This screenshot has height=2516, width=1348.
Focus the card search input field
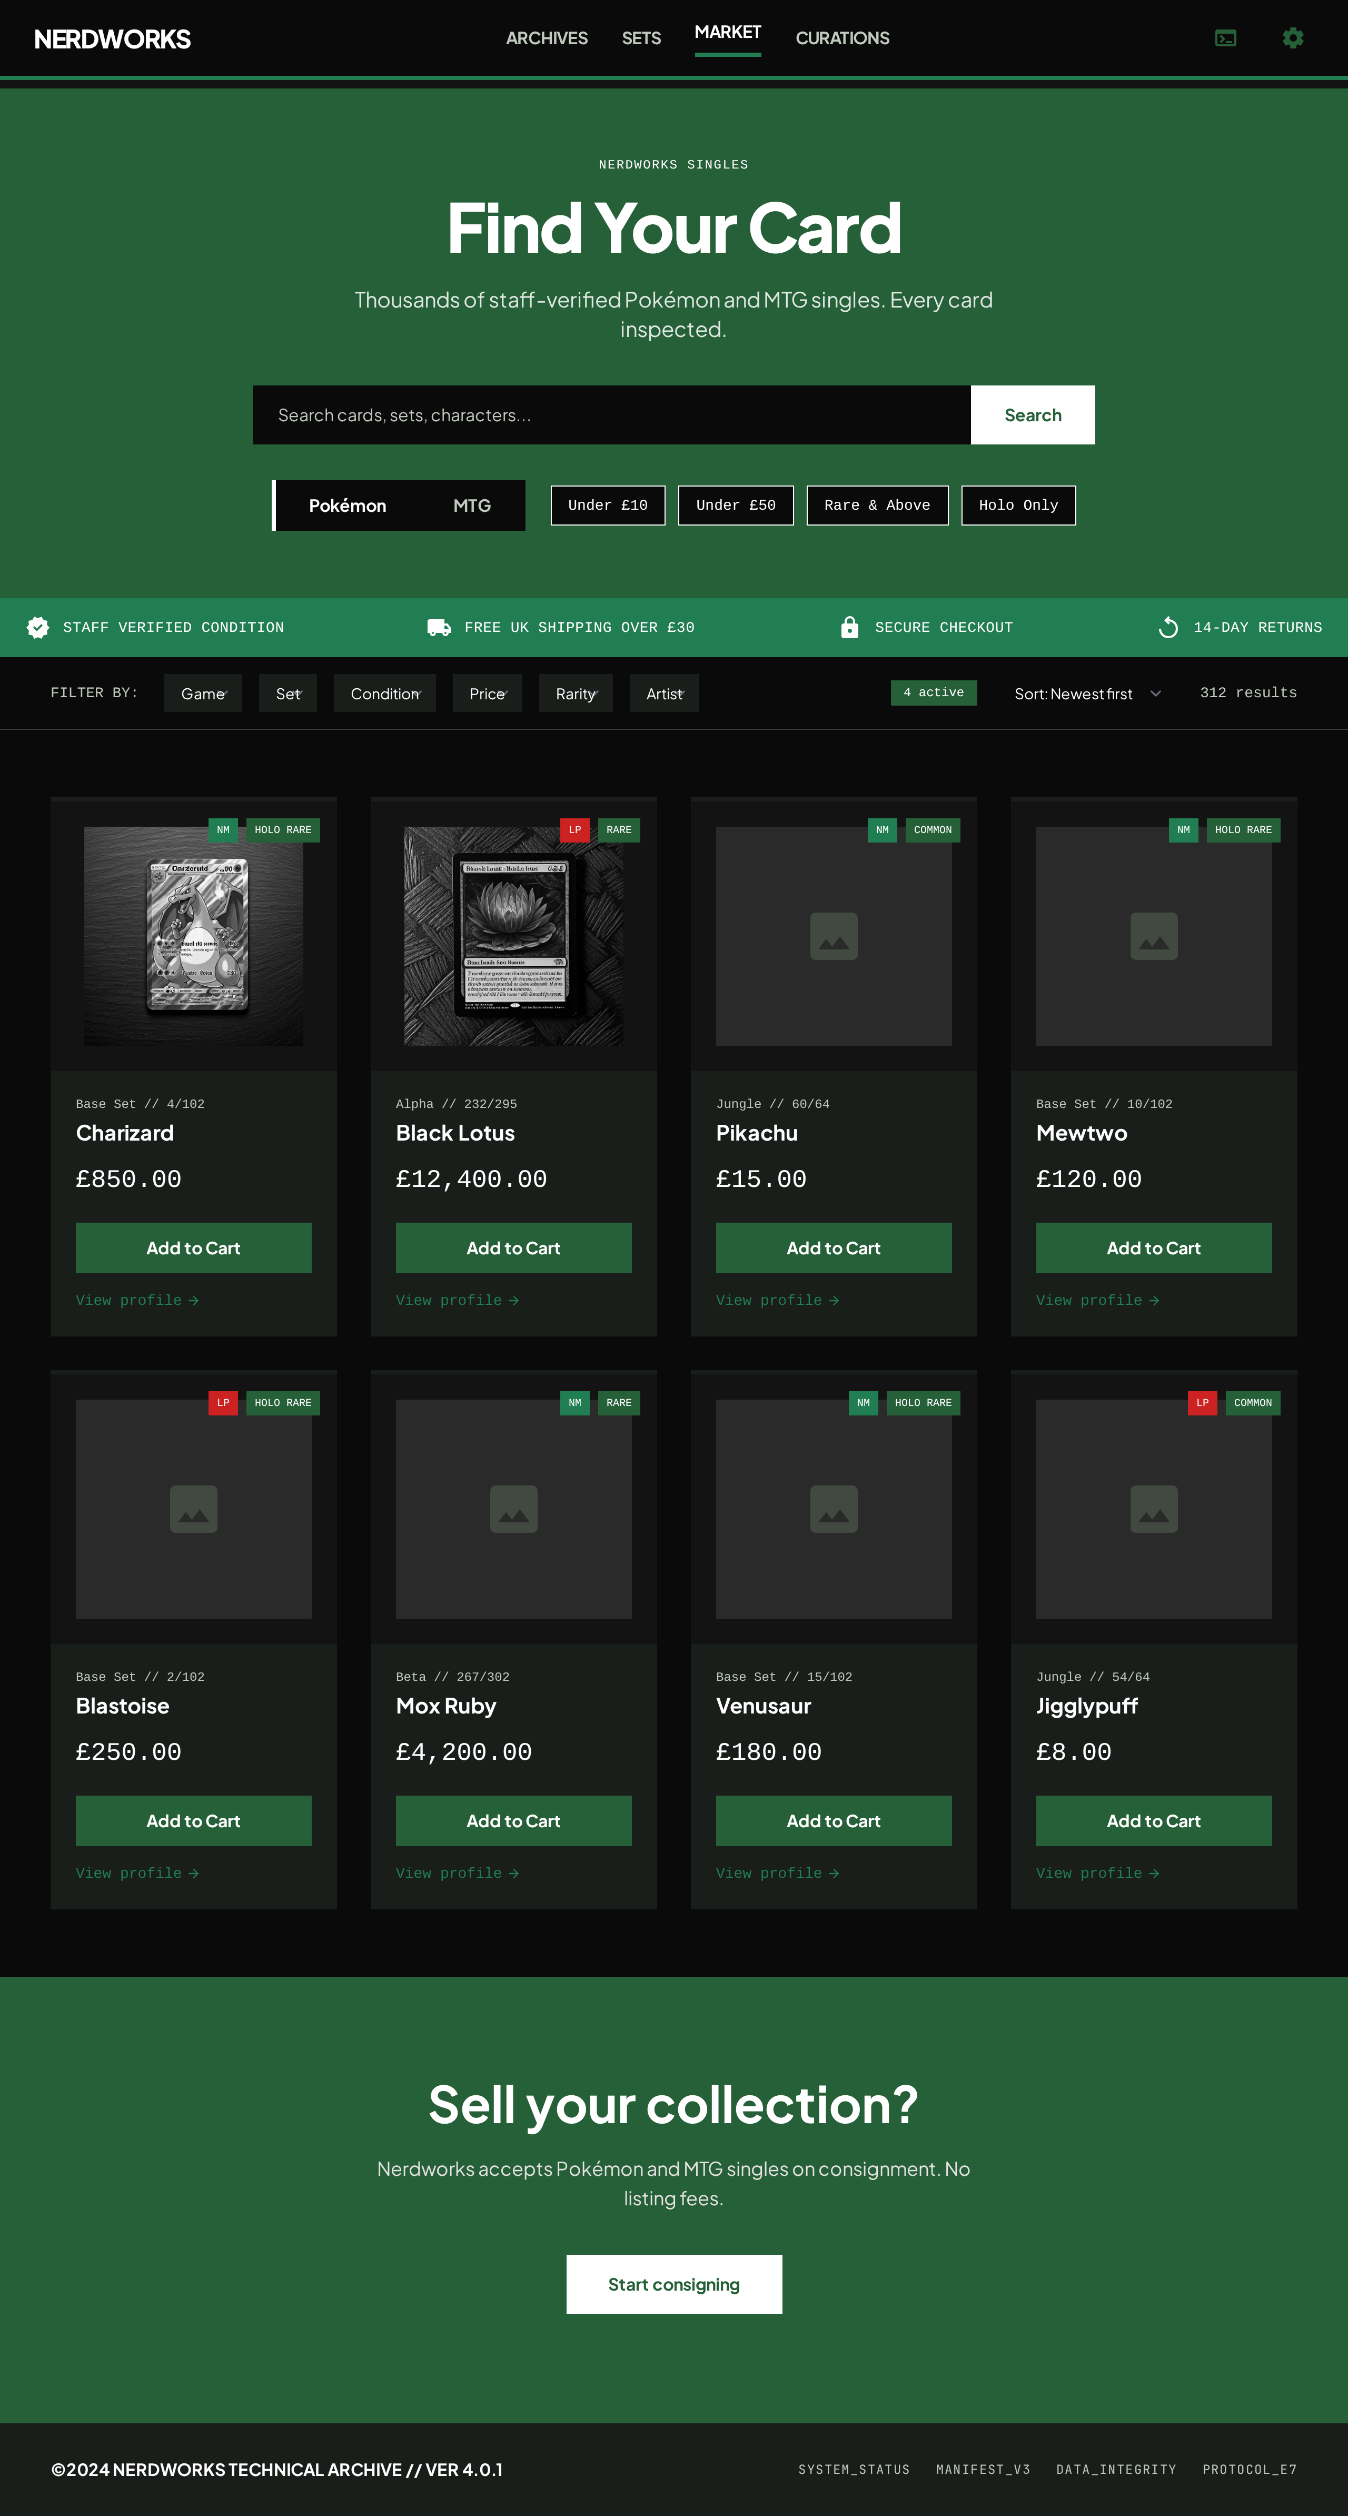[610, 415]
